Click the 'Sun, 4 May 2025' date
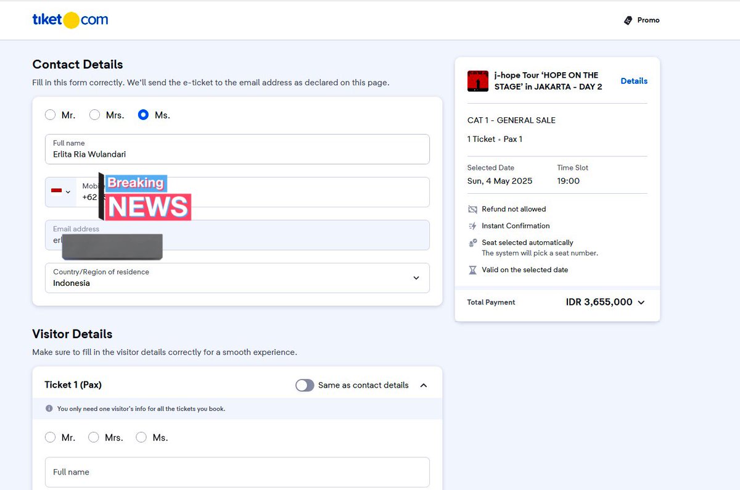Screen dimensions: 740x490 (x=499, y=181)
